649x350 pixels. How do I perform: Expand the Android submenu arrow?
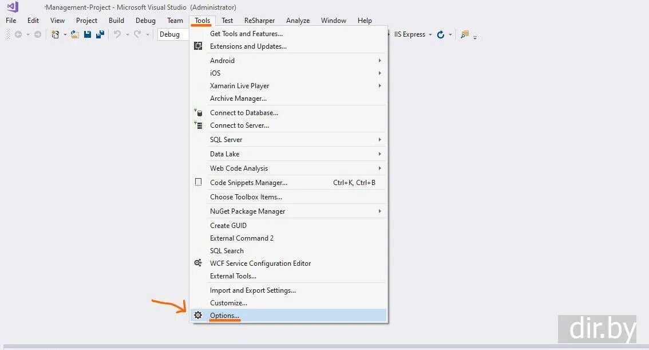pos(379,61)
